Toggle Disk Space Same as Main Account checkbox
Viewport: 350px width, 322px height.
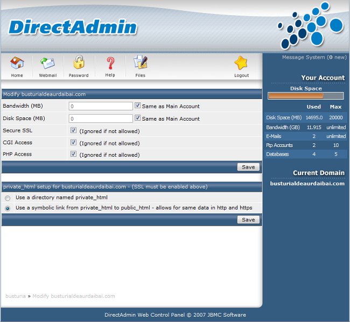click(x=138, y=118)
